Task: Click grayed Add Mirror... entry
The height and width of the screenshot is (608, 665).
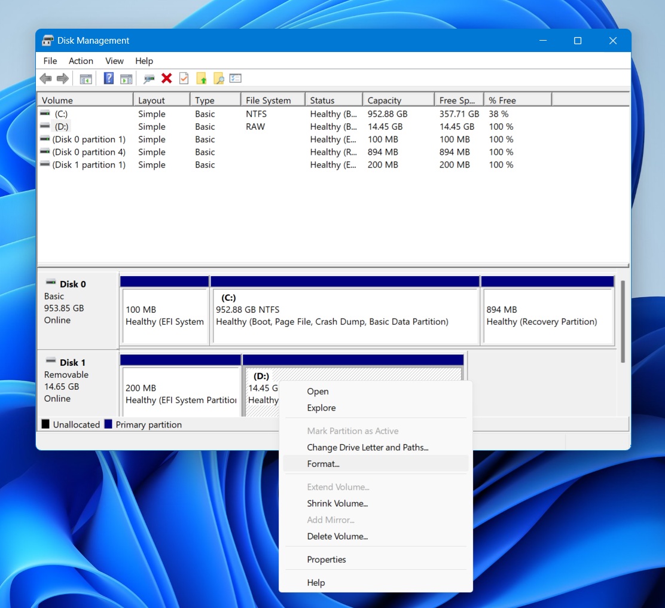Action: point(376,520)
